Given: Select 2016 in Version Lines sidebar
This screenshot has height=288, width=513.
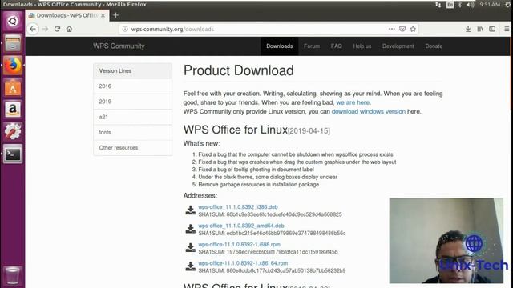Looking at the screenshot, I should click(132, 86).
